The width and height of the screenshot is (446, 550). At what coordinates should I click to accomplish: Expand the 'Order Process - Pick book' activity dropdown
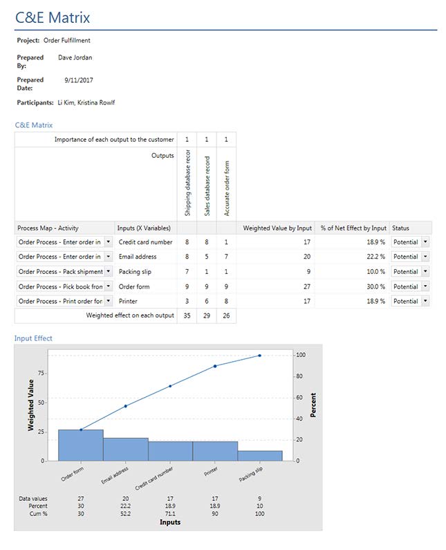pyautogui.click(x=109, y=286)
